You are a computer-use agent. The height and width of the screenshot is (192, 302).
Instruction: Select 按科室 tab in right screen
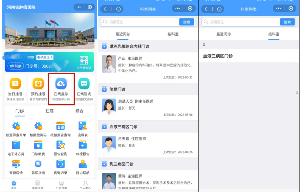point(274,34)
